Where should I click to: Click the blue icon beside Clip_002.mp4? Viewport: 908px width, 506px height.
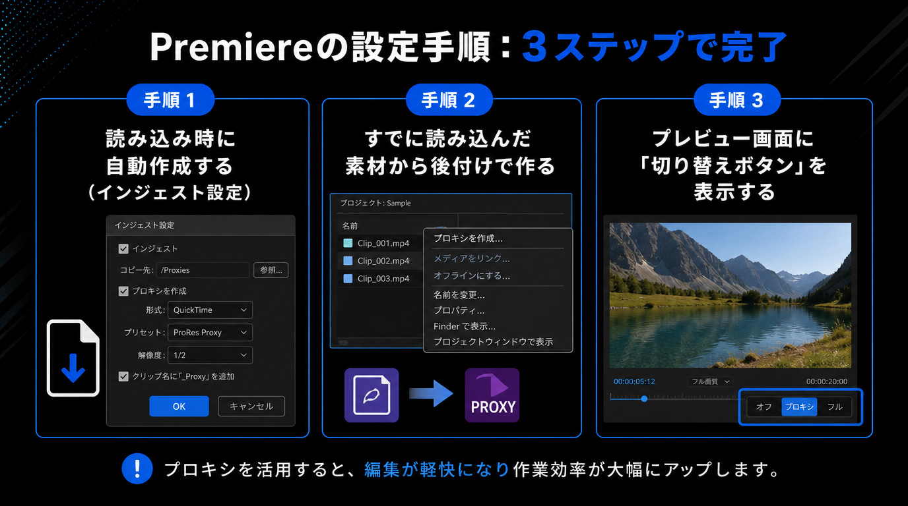tap(348, 261)
